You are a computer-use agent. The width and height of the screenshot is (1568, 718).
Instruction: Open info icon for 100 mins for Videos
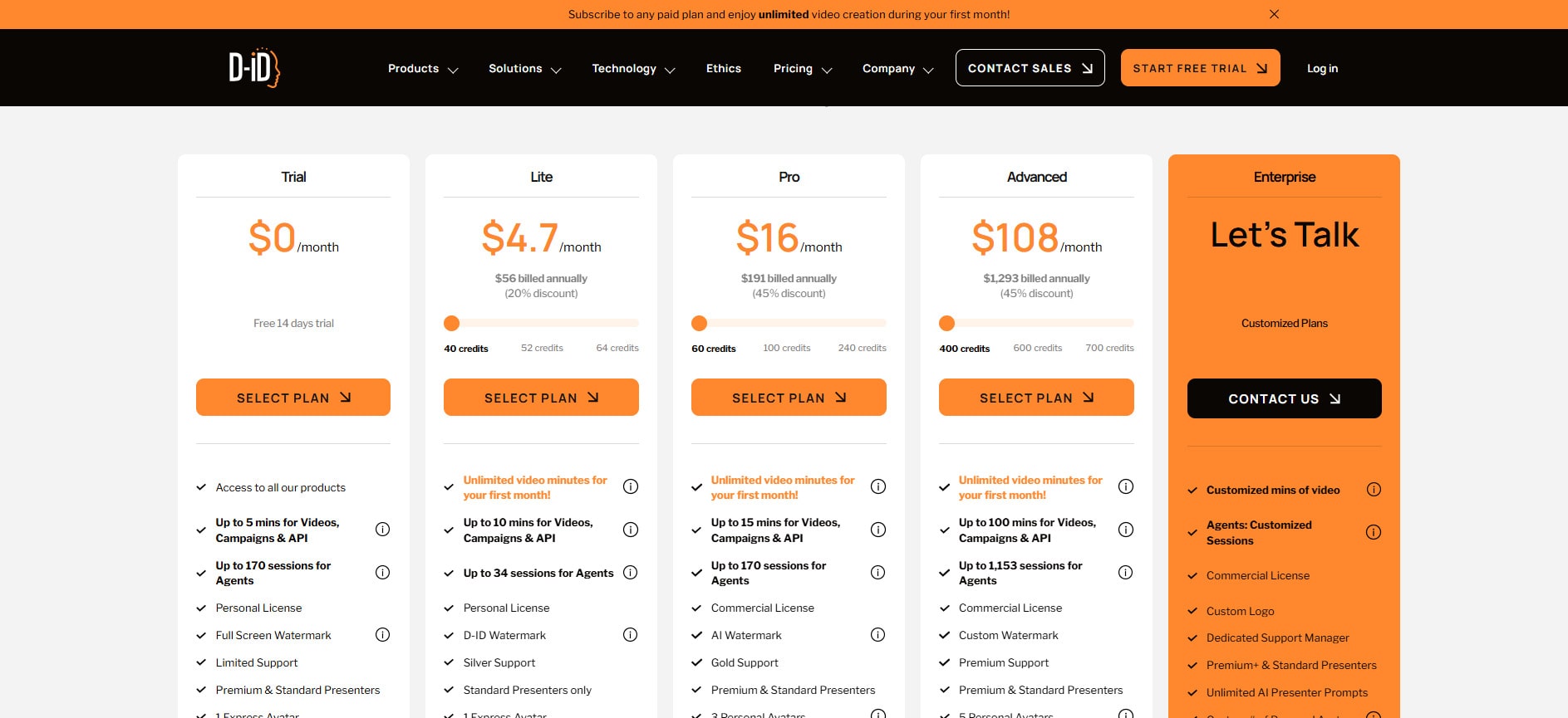coord(1126,530)
